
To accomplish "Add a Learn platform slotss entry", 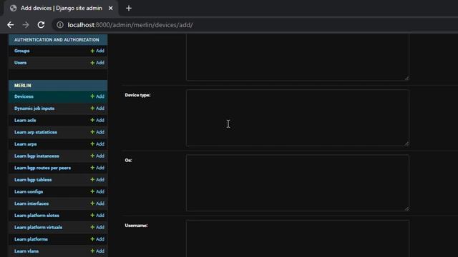I will click(97, 216).
